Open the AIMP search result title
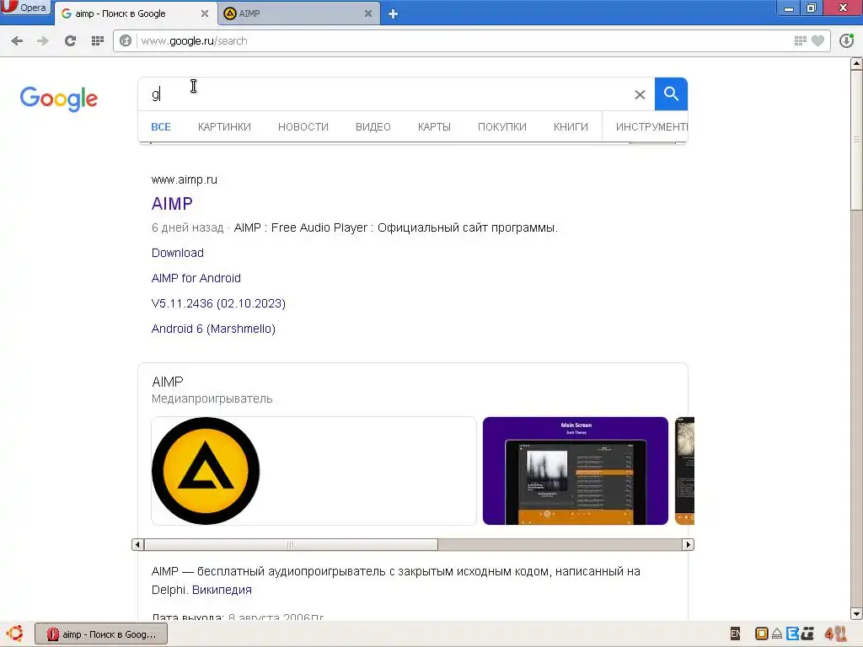Viewport: 863px width, 647px height. click(172, 204)
